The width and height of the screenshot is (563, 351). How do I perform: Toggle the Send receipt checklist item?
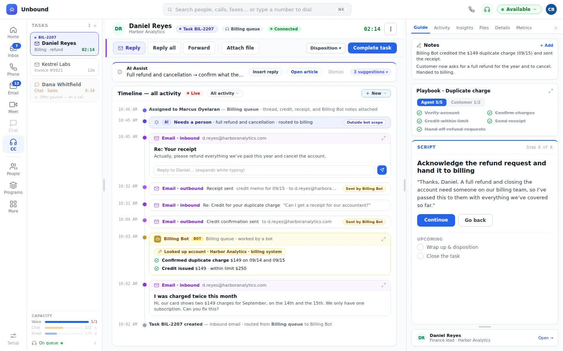click(506, 121)
